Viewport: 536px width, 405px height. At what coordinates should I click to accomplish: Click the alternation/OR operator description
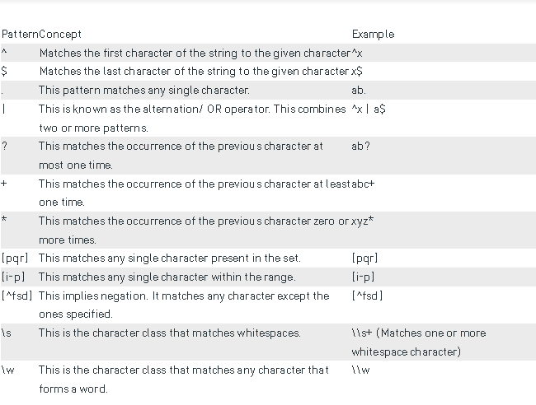coord(192,119)
